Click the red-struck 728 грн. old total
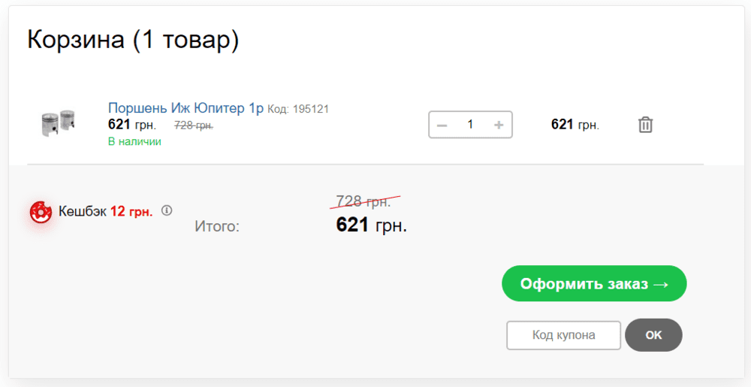This screenshot has height=387, width=751. click(363, 201)
